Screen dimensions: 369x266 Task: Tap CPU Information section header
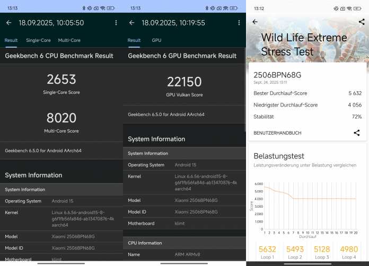[184, 243]
